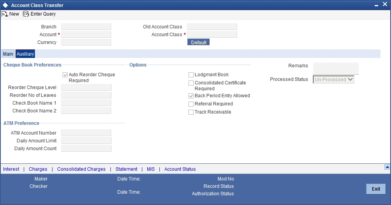
Task: Minimize the Account Class Transfer window
Action: pos(376,6)
